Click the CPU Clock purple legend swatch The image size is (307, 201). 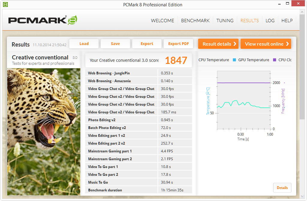275,60
